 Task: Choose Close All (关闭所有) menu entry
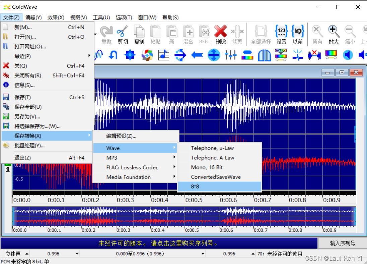point(48,75)
